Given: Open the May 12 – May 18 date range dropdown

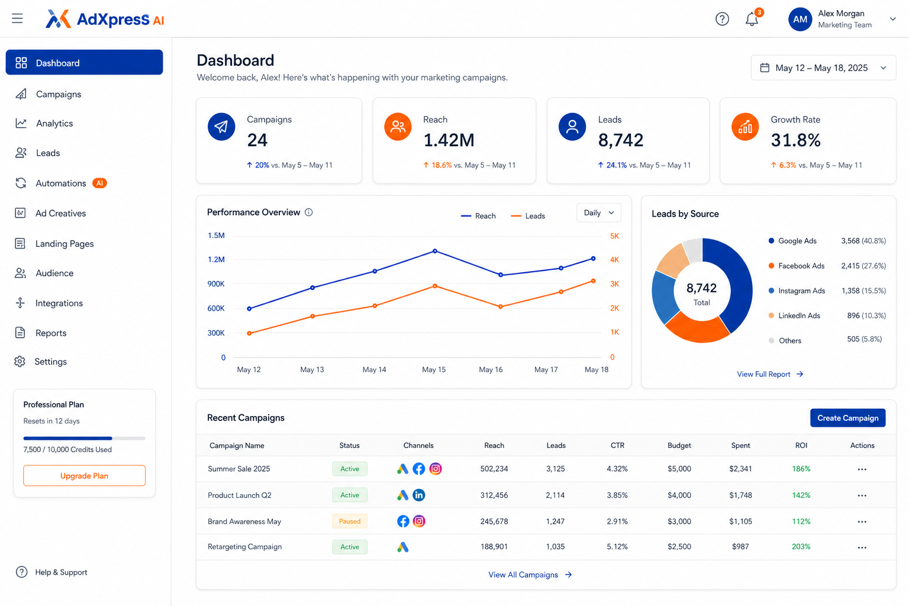Looking at the screenshot, I should [823, 68].
